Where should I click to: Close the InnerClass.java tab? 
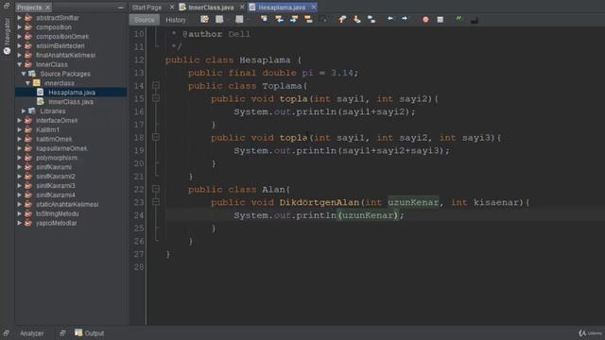click(242, 7)
